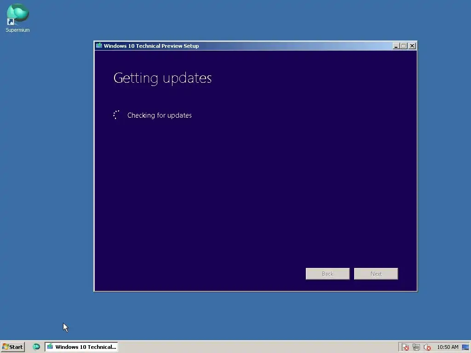Click the Checking for updates text
Screen dimensions: 471x353
tap(160, 115)
